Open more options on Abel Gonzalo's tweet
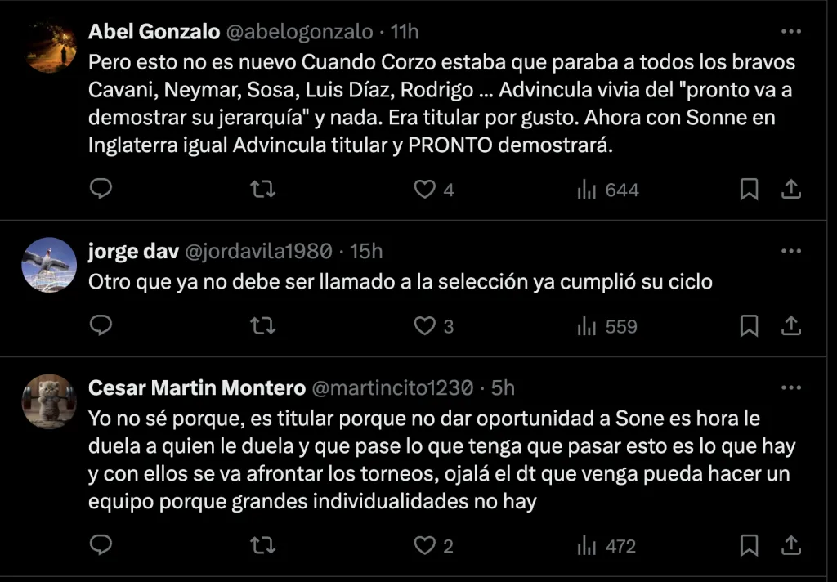The width and height of the screenshot is (837, 582). (x=790, y=32)
